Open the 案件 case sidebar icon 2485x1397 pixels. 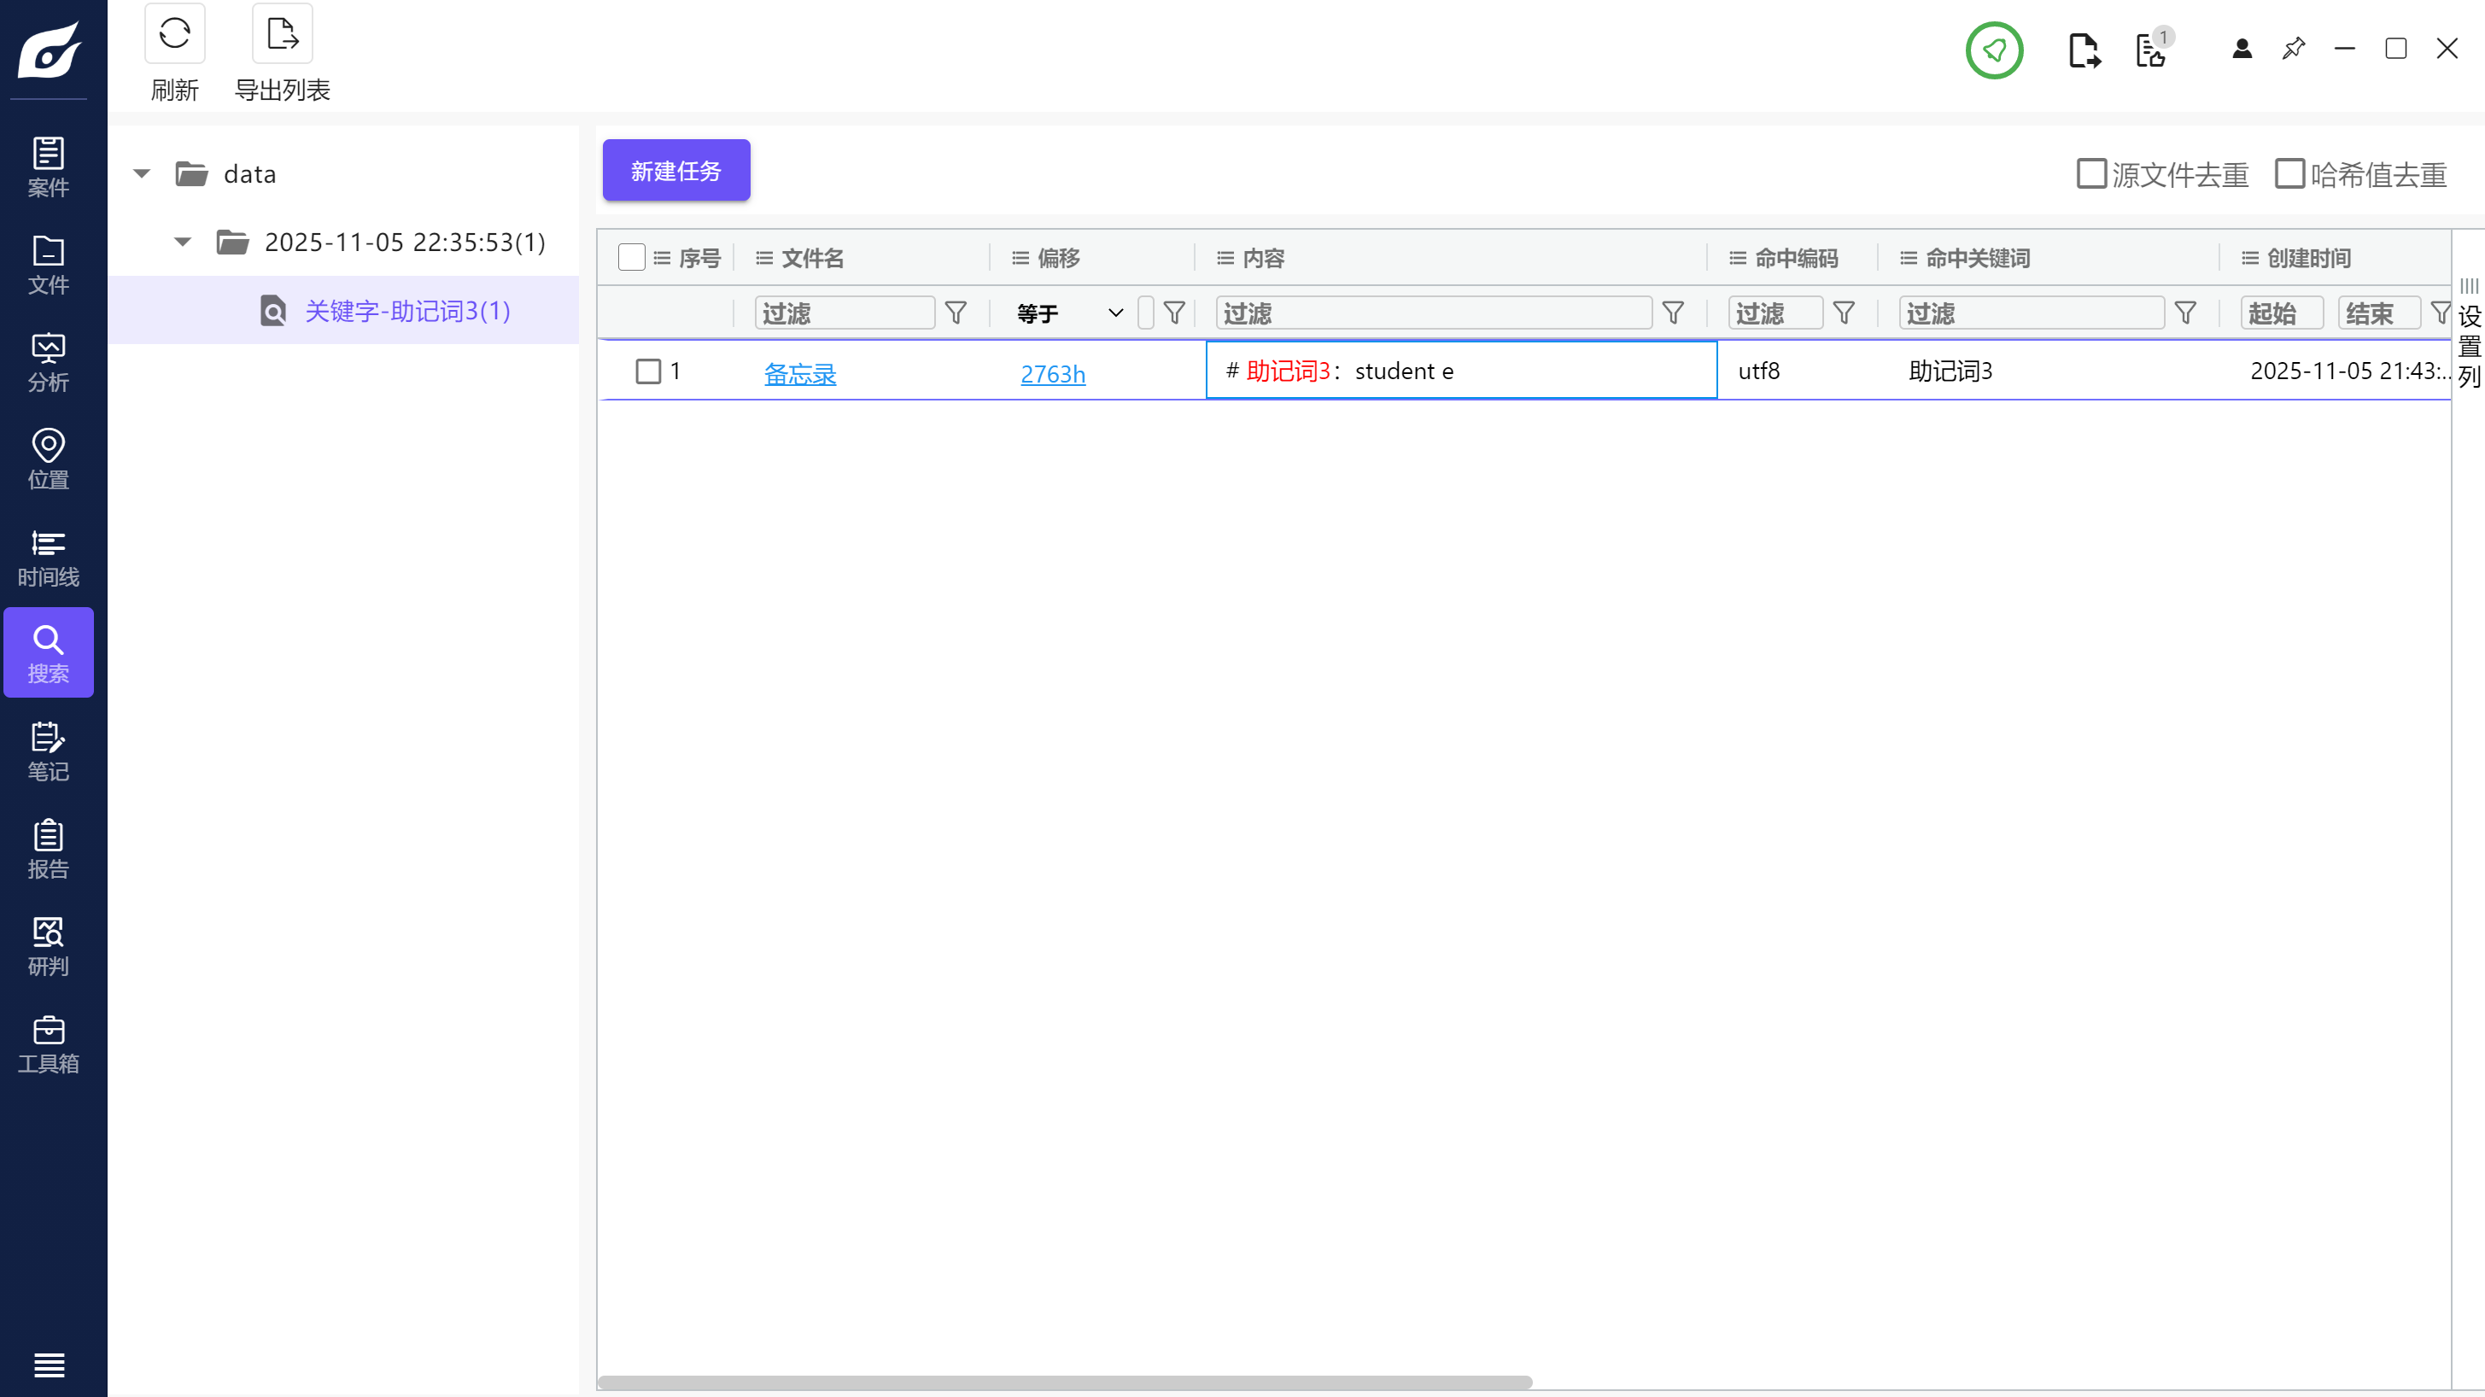48,166
